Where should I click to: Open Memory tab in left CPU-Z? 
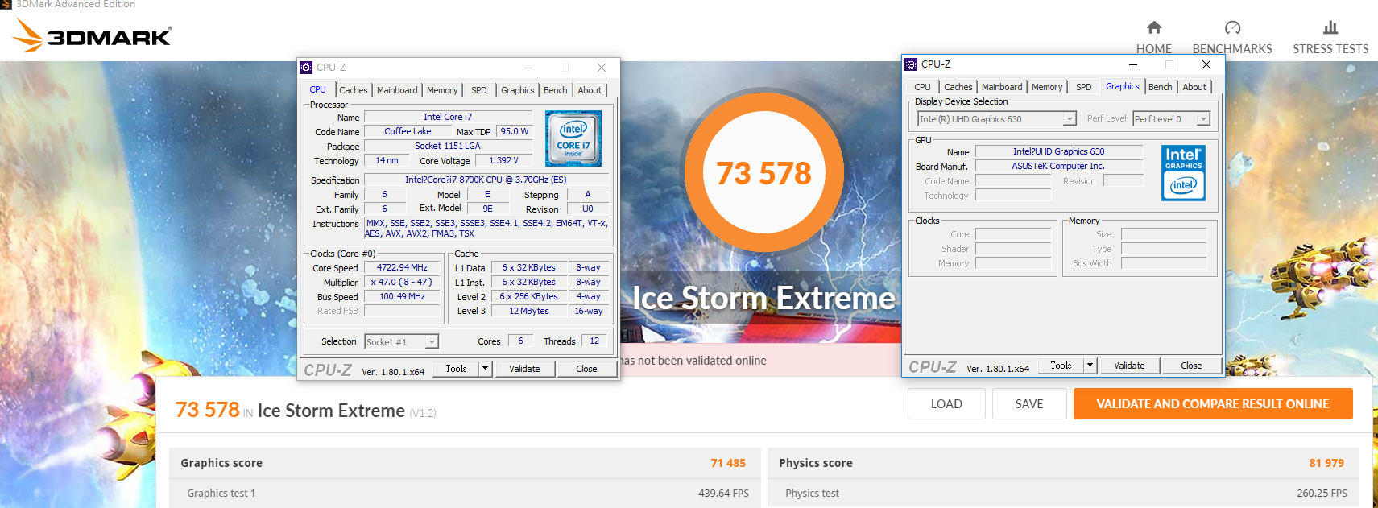[x=442, y=90]
